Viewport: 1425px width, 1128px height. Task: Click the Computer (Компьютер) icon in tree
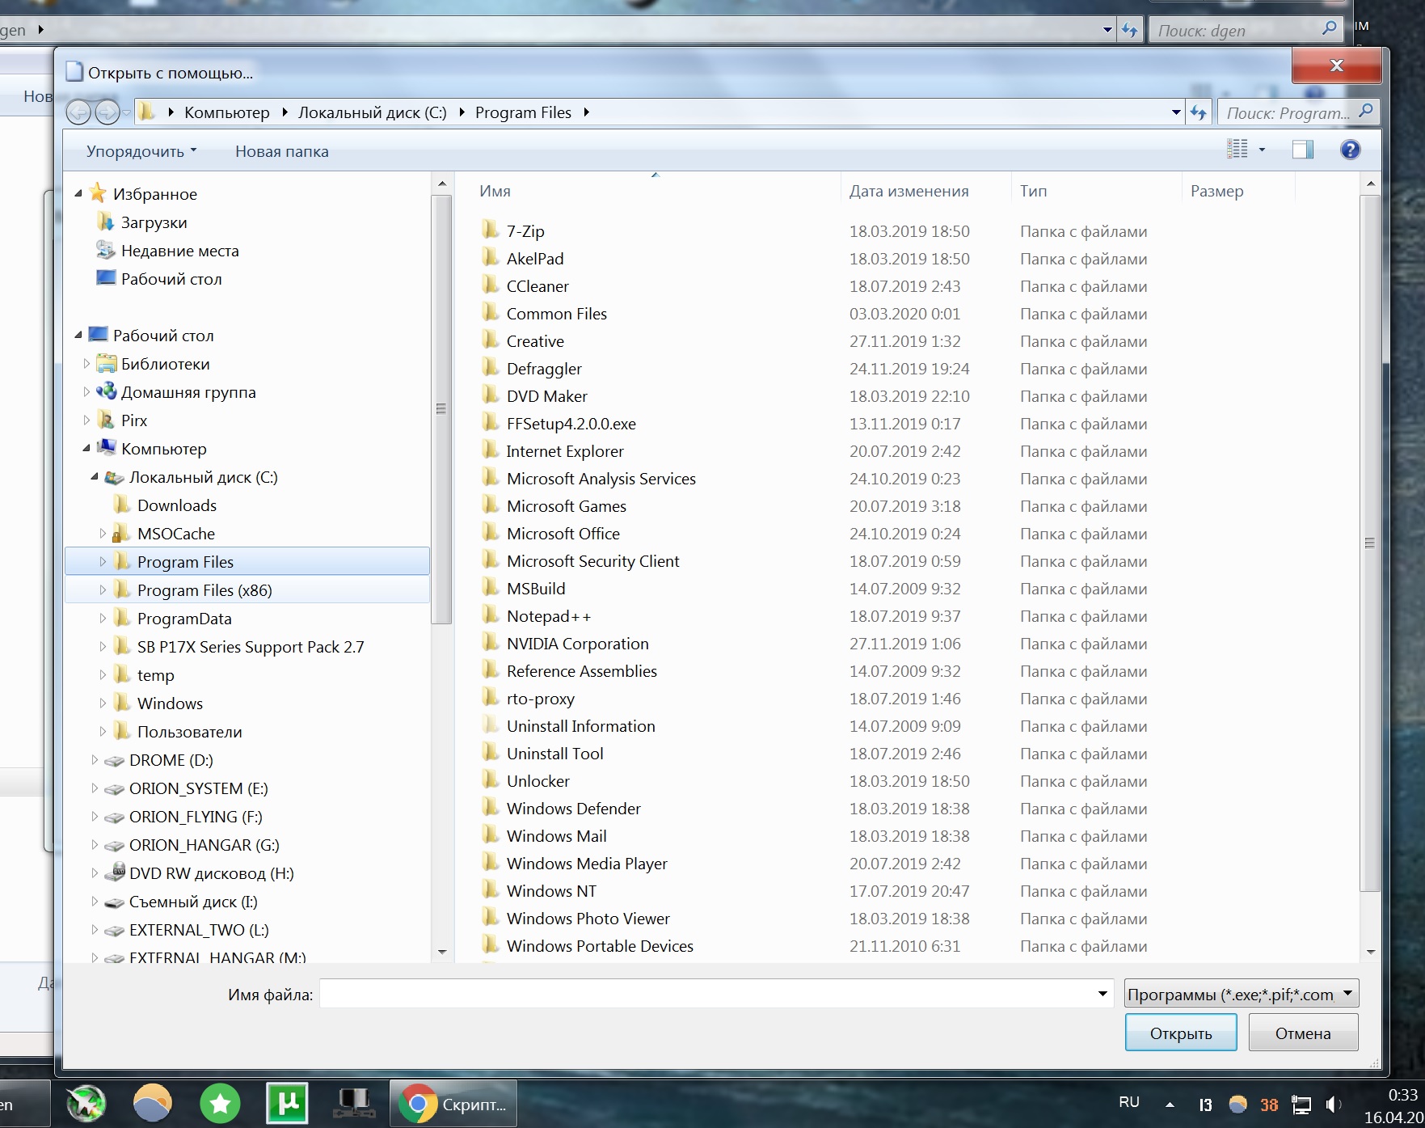pyautogui.click(x=106, y=447)
